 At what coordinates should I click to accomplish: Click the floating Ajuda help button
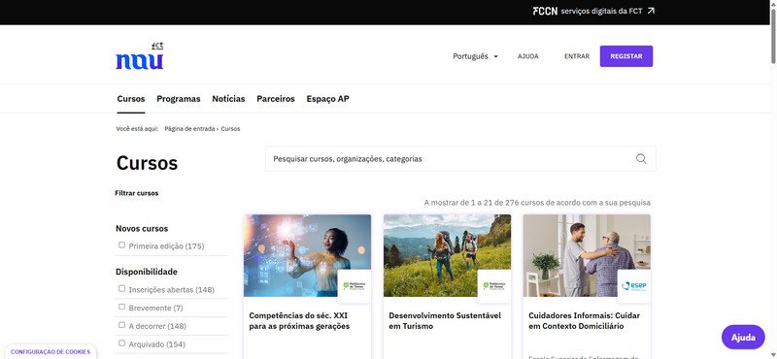[x=743, y=338]
